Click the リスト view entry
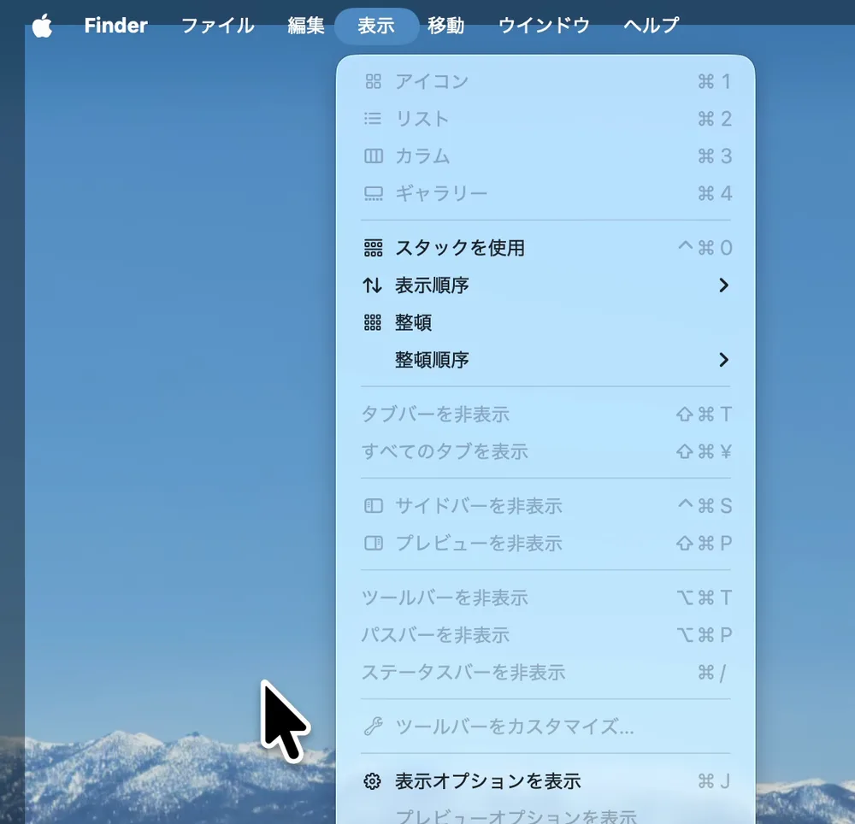855x824 pixels. point(545,119)
